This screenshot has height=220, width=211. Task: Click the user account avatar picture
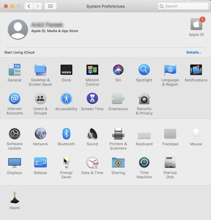coord(18,30)
